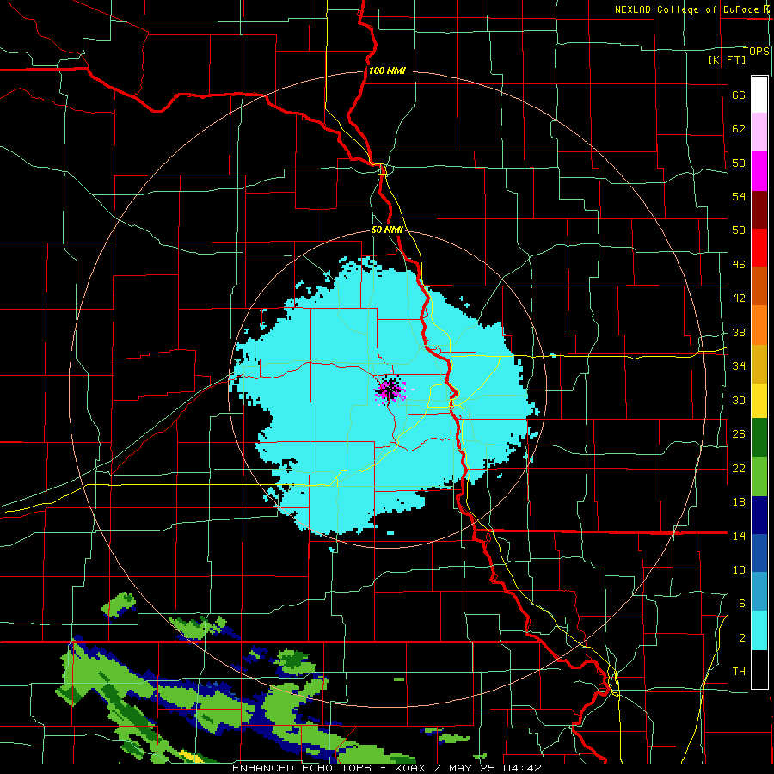Viewport: 774px width, 774px height.
Task: Click the magenta legend swatch near 58
Action: [x=759, y=171]
